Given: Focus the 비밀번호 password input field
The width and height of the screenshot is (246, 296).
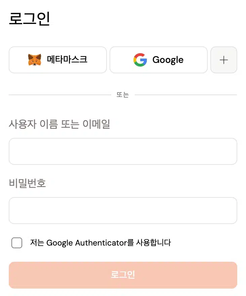Looking at the screenshot, I should [x=123, y=211].
